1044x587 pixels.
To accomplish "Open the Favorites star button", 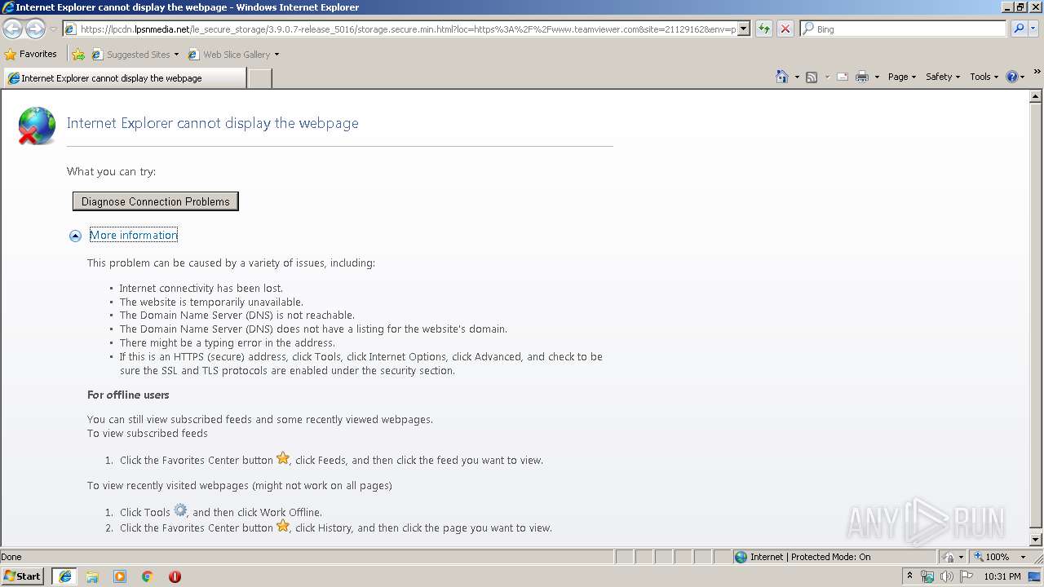I will (x=31, y=55).
